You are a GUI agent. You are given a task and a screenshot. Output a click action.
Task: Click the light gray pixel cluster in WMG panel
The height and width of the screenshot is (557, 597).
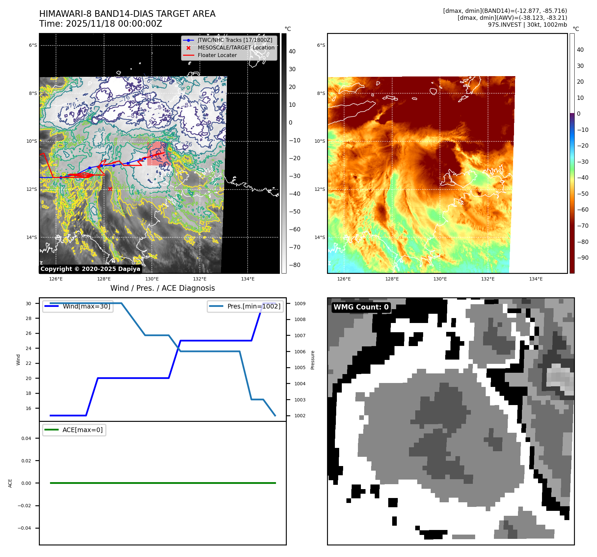[x=560, y=378]
